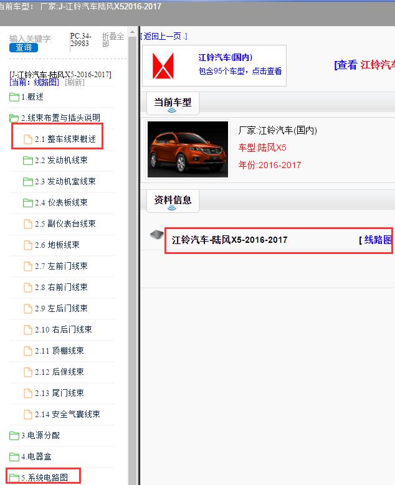Expand folder icon of 3.电源分配
The image size is (395, 485).
click(x=14, y=436)
